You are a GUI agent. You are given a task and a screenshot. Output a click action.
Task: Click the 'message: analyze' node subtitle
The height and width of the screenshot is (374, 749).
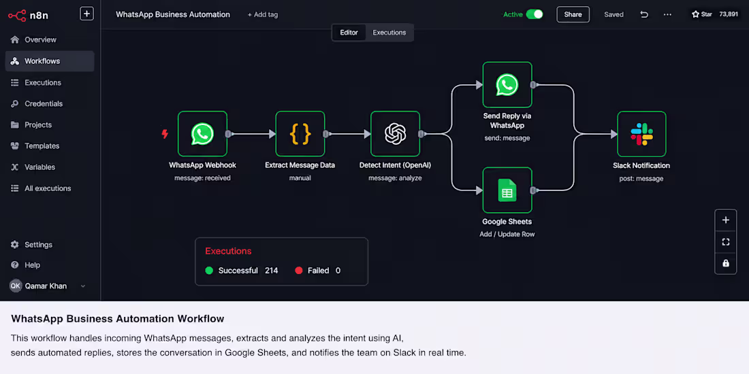tap(395, 178)
